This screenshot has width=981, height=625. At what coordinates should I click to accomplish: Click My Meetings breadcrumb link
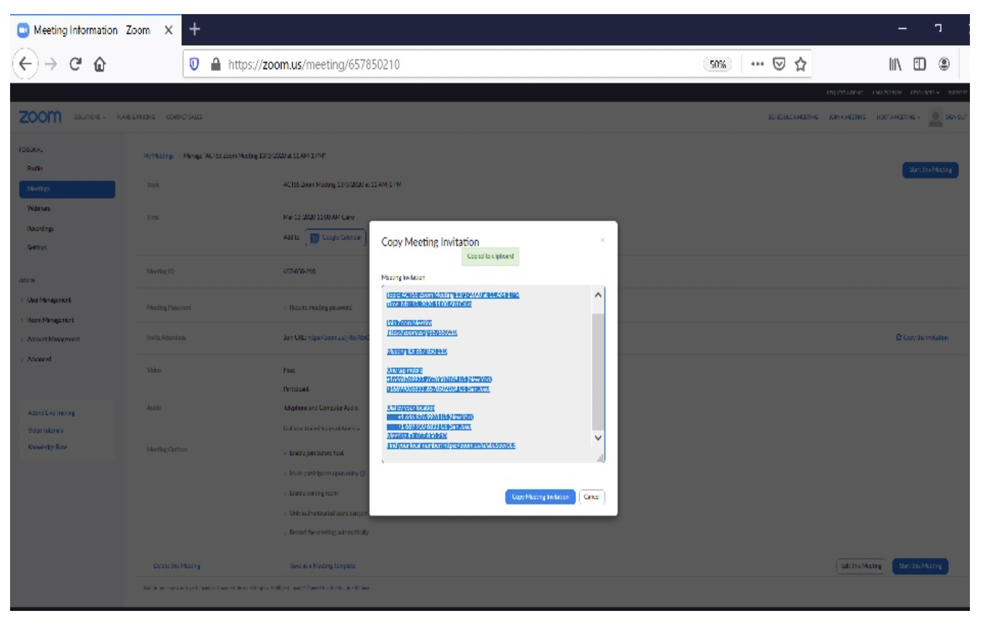[x=158, y=156]
